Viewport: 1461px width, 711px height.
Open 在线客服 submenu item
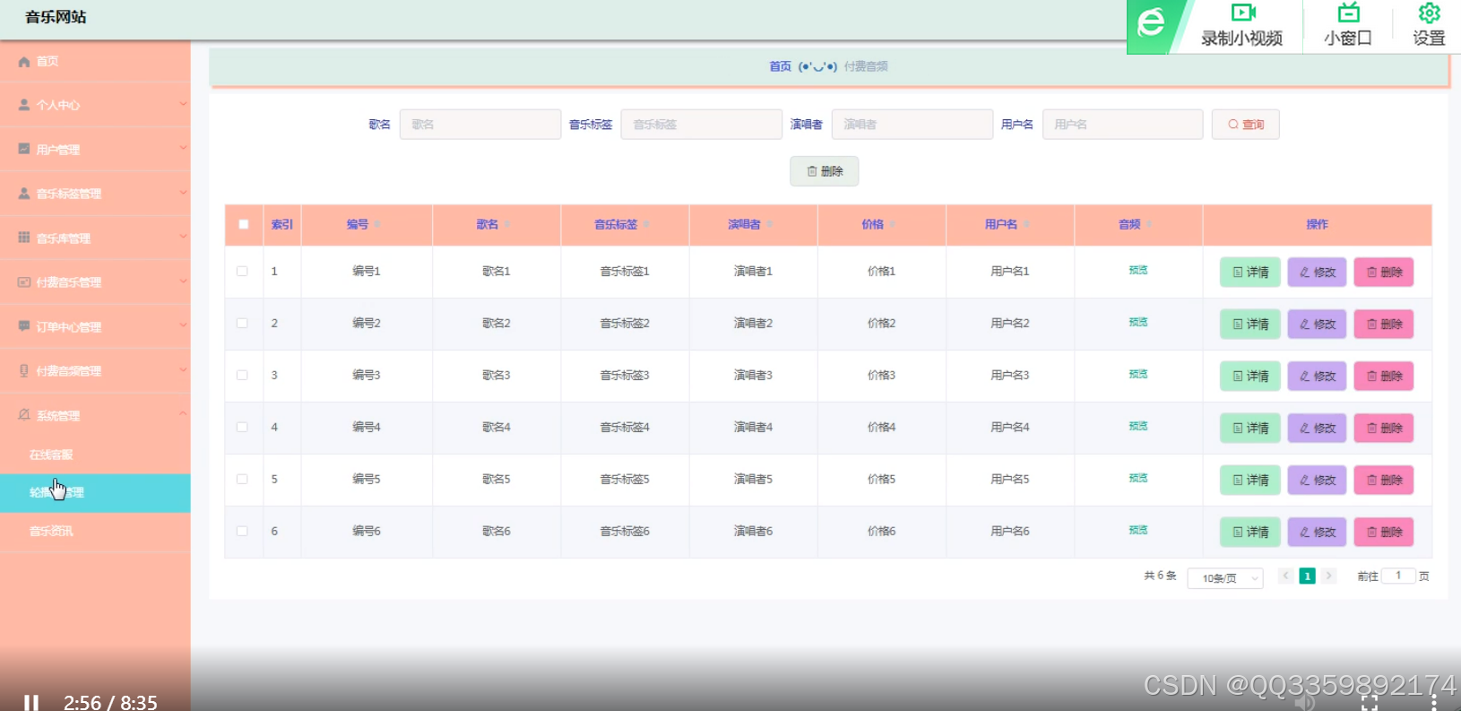(95, 455)
